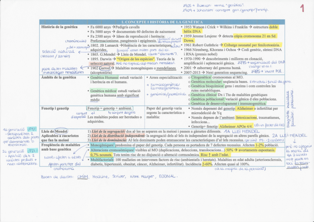Click the underlined handwritten 'OMIM' at bottom
The width and height of the screenshot is (314, 222).
tap(83, 176)
